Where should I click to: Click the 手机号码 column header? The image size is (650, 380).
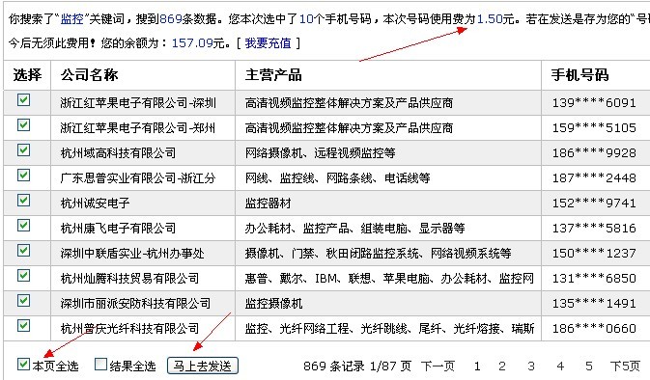pos(579,75)
